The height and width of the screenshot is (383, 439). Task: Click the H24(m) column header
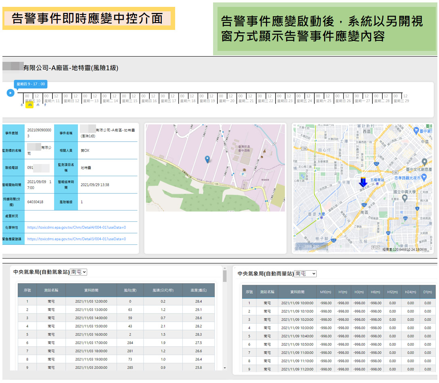(x=410, y=292)
